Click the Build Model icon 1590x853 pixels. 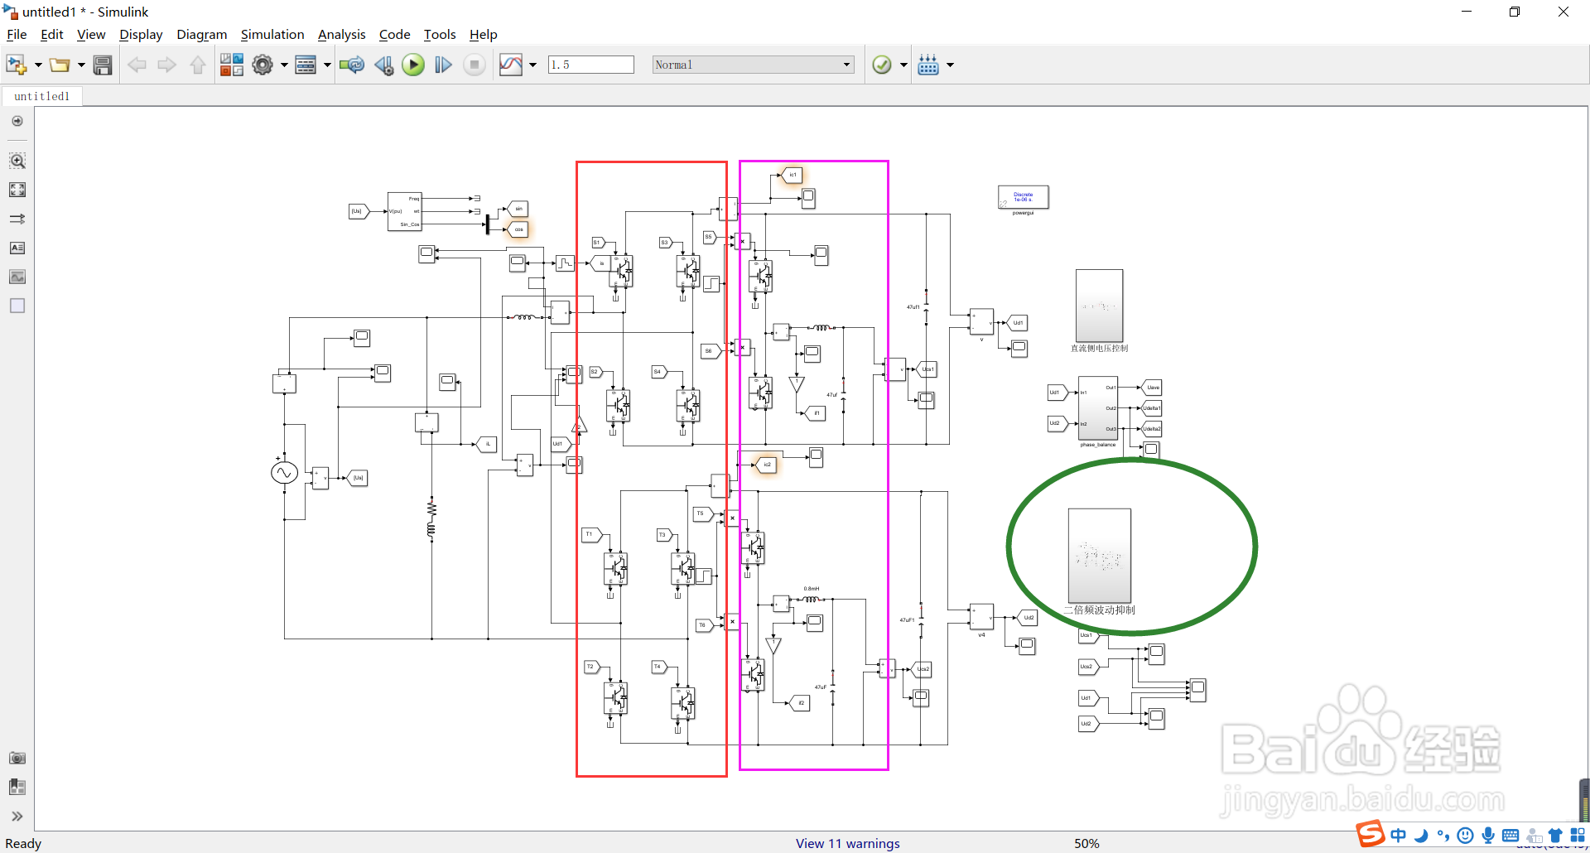click(928, 65)
